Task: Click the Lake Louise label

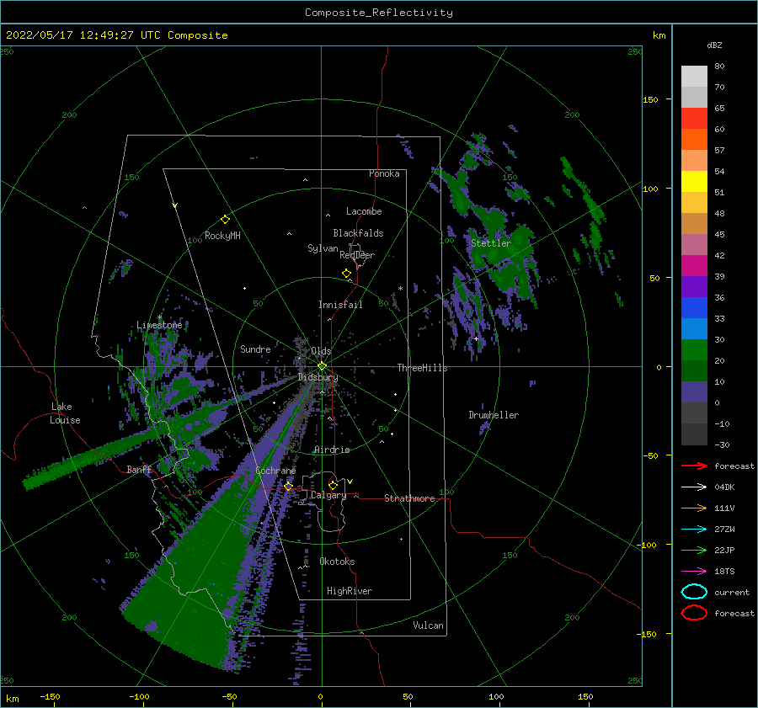Action: coord(65,413)
